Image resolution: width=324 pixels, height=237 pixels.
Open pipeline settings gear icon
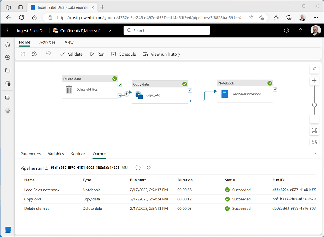pyautogui.click(x=34, y=54)
